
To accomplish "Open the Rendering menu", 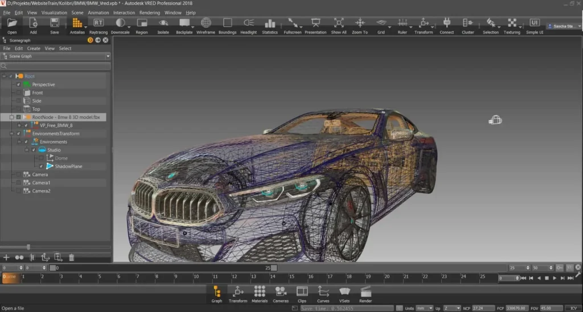I will point(150,13).
